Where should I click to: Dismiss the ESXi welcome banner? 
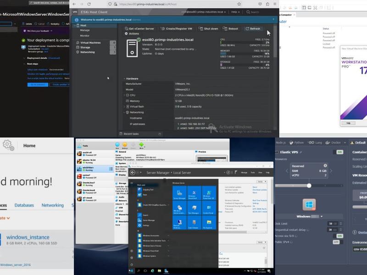(x=273, y=19)
